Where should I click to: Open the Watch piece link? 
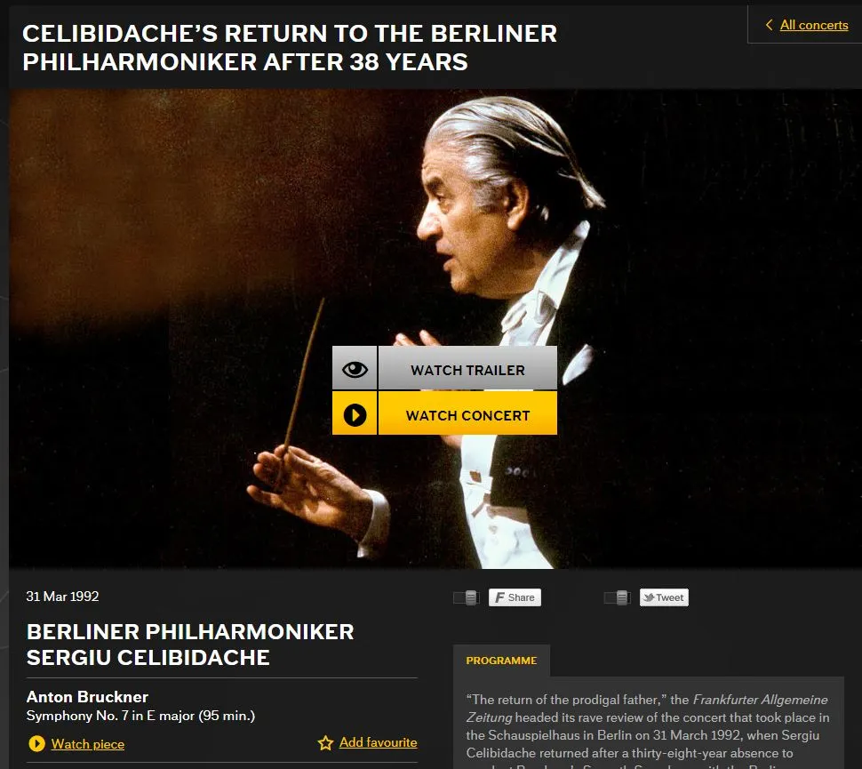[88, 744]
